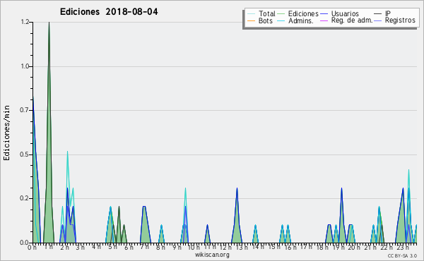Click the 0.5 y-axis tick label
The image size is (424, 261).
(25, 154)
